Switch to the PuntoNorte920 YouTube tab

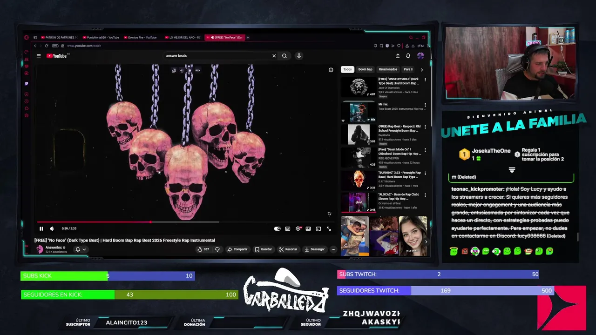click(x=101, y=37)
